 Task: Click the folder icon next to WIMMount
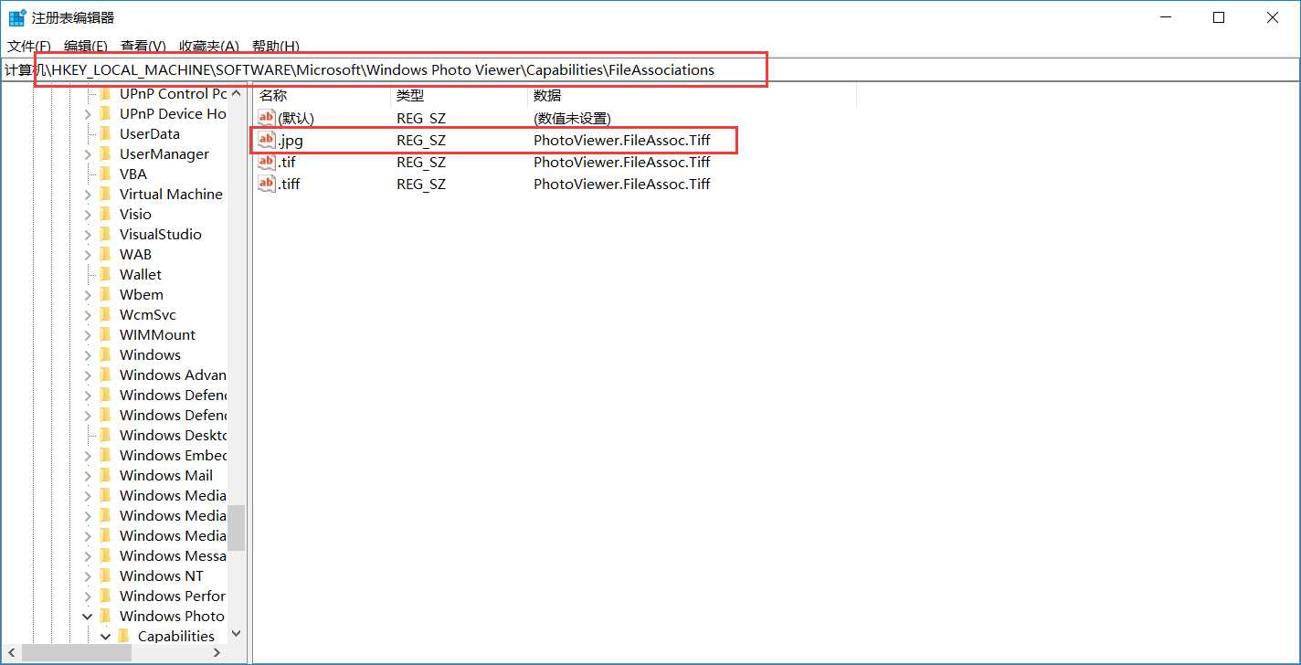105,334
